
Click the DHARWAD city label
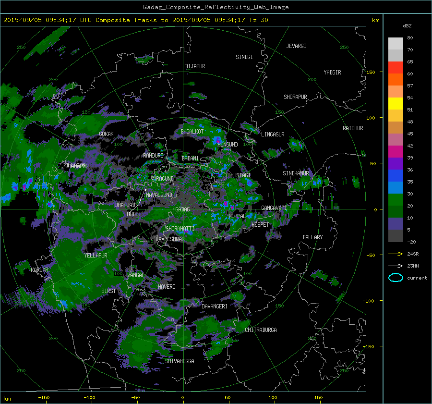pos(125,205)
